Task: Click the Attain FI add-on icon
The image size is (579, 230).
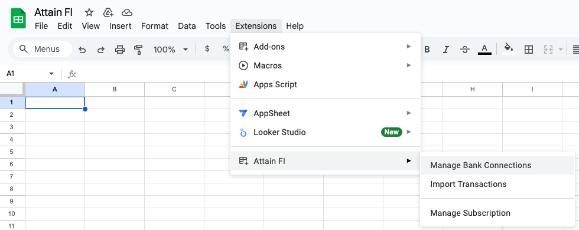Action: point(243,160)
